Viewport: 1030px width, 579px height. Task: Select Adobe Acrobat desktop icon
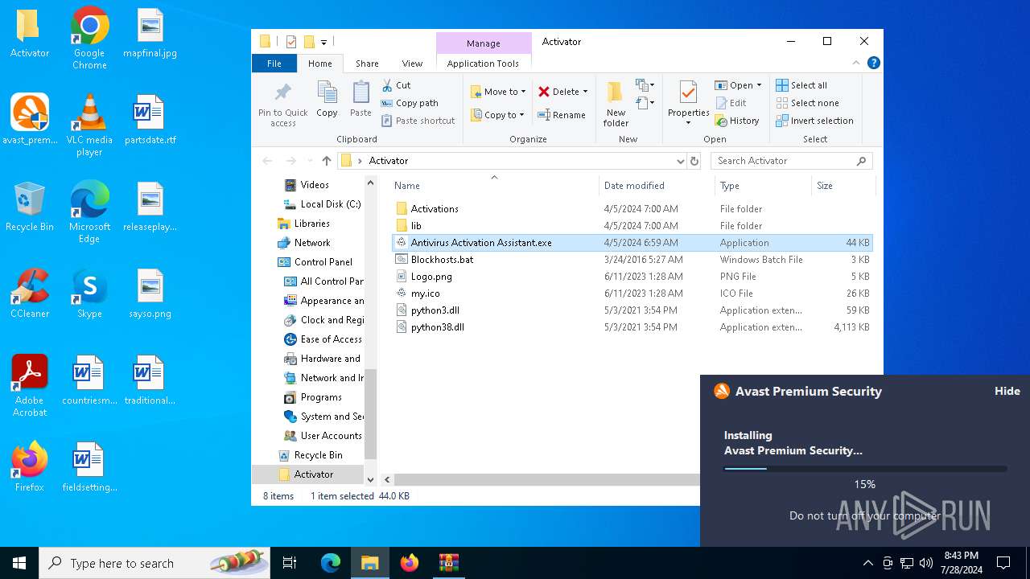coord(30,386)
